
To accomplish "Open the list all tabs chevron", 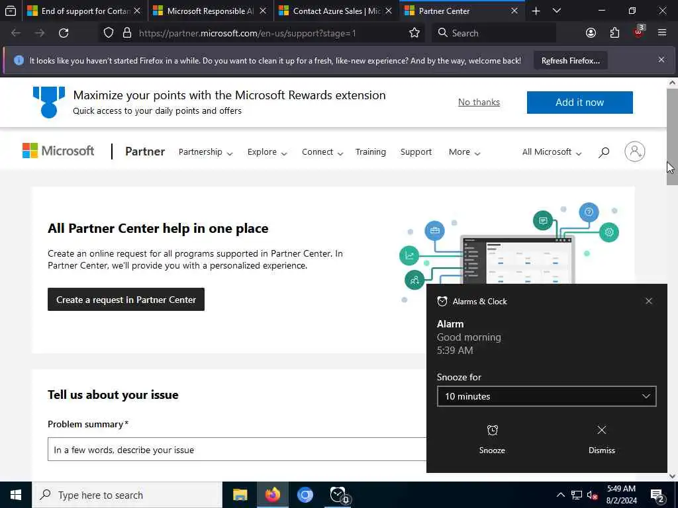I will coord(557,11).
